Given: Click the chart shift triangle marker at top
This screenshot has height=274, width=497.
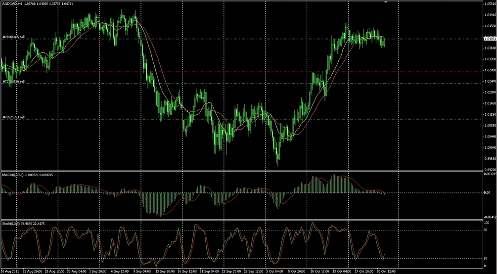Looking at the screenshot, I should [x=386, y=2].
